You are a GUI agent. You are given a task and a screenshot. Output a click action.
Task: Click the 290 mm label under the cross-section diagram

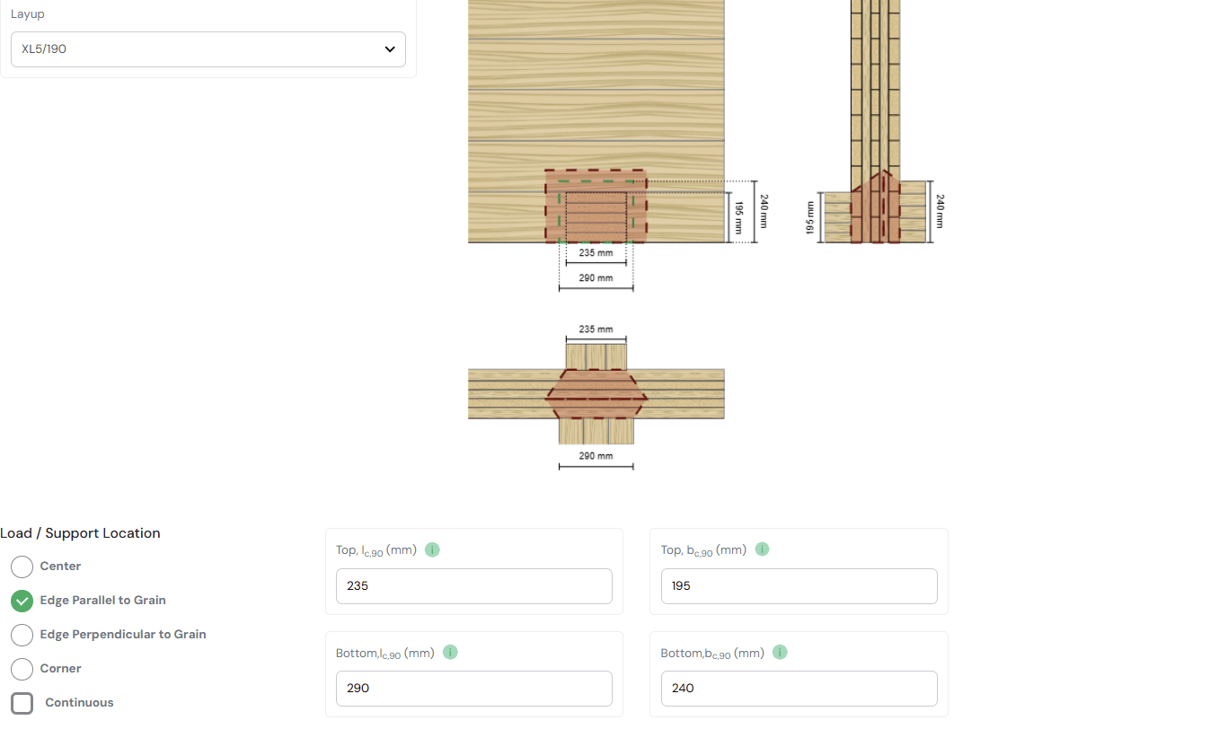[596, 456]
